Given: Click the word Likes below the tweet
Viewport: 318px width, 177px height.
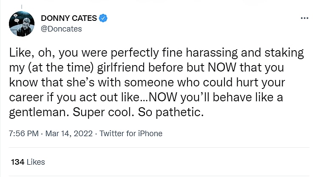Looking at the screenshot, I should pos(36,162).
